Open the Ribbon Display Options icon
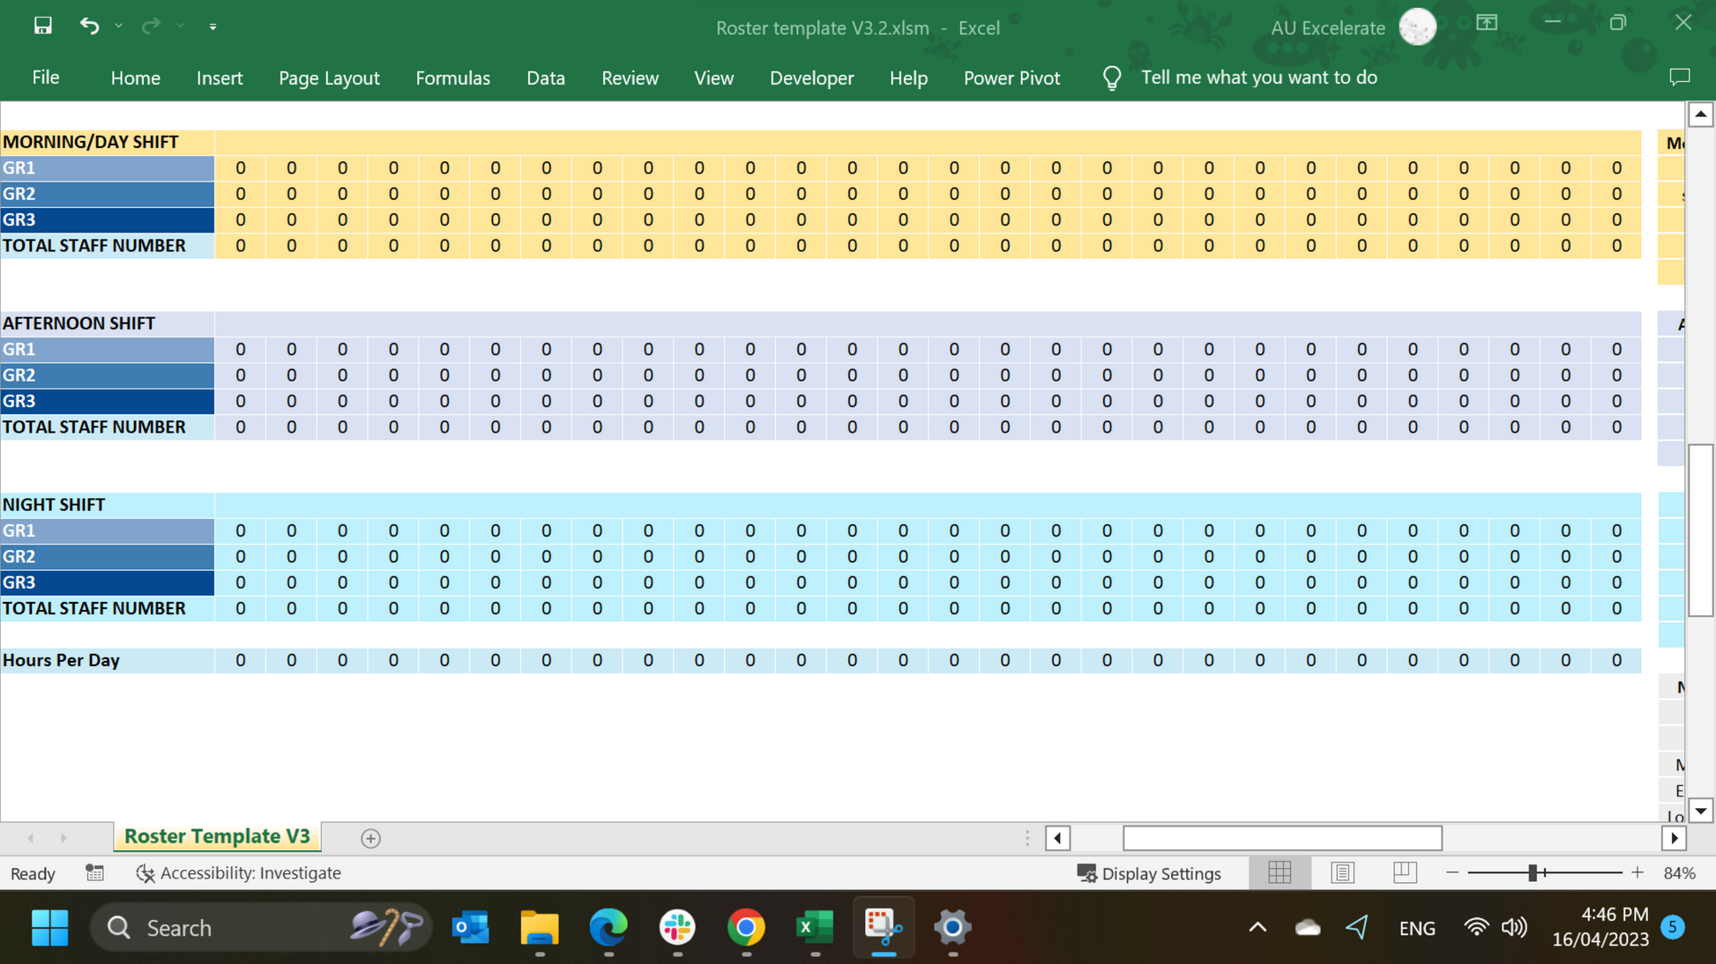Screen dimensions: 1716x964 point(1487,24)
